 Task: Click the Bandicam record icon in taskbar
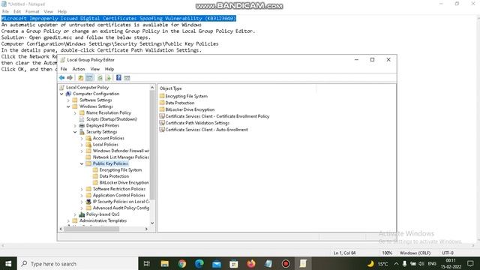(x=286, y=263)
